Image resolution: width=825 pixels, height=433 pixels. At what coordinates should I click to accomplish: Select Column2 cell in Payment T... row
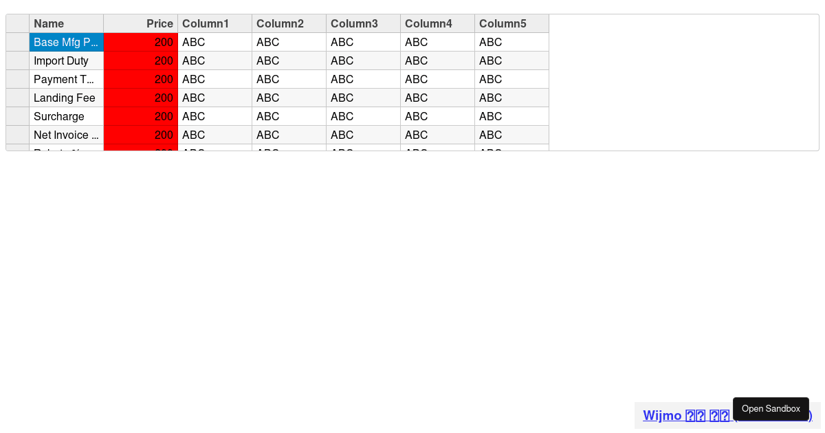tap(289, 79)
